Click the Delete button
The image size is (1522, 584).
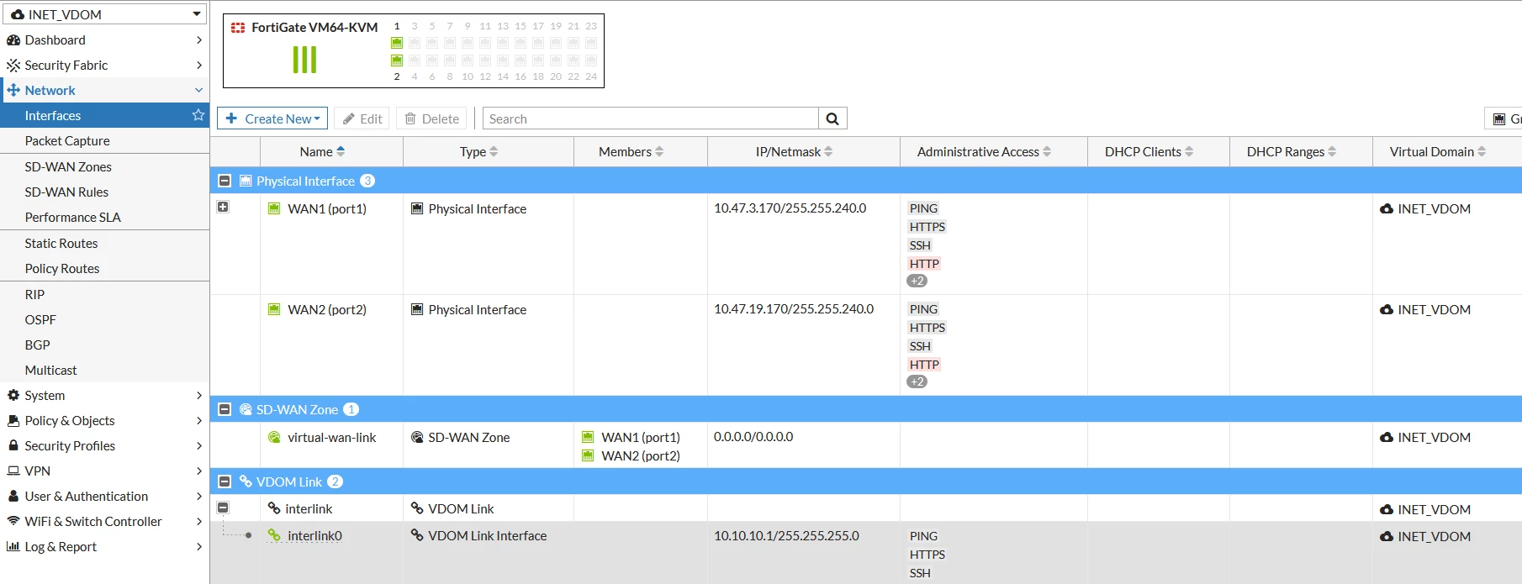tap(431, 118)
